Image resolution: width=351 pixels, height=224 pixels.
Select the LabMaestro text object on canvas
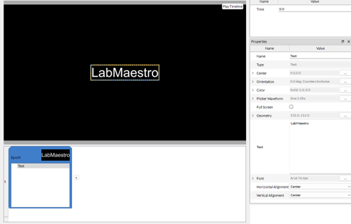tap(125, 72)
